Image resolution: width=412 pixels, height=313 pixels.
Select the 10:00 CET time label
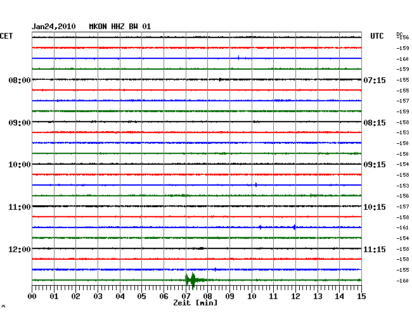pos(20,165)
